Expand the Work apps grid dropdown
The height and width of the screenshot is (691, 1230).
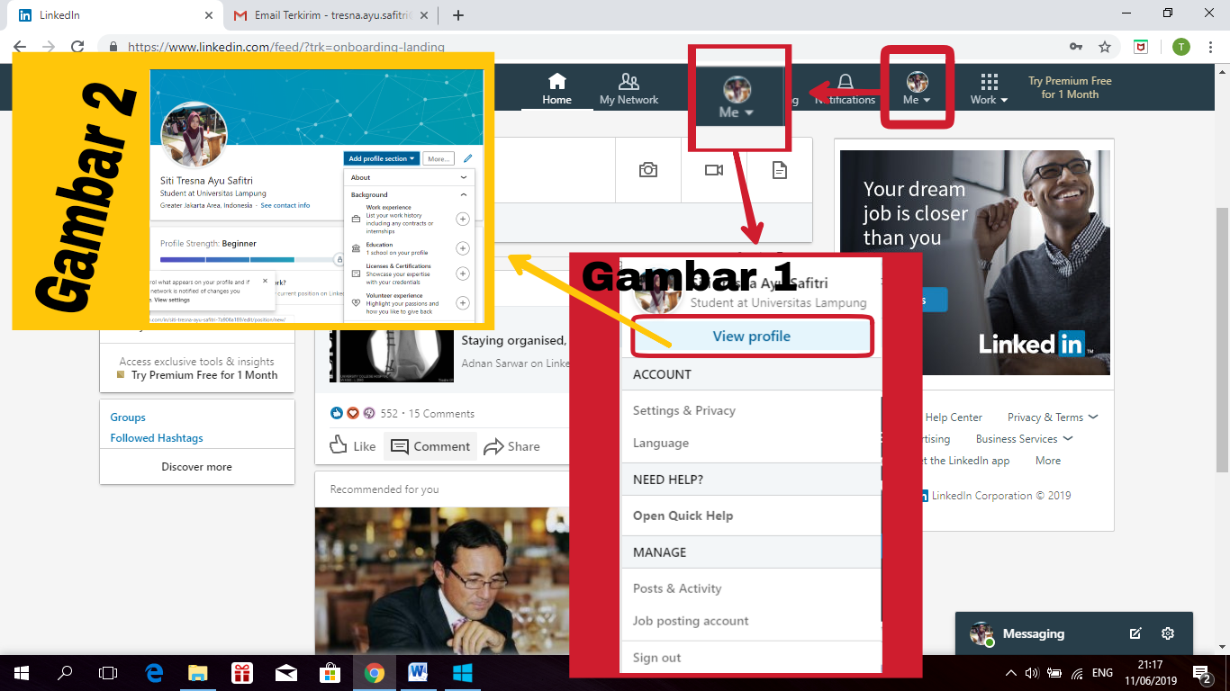pos(989,89)
